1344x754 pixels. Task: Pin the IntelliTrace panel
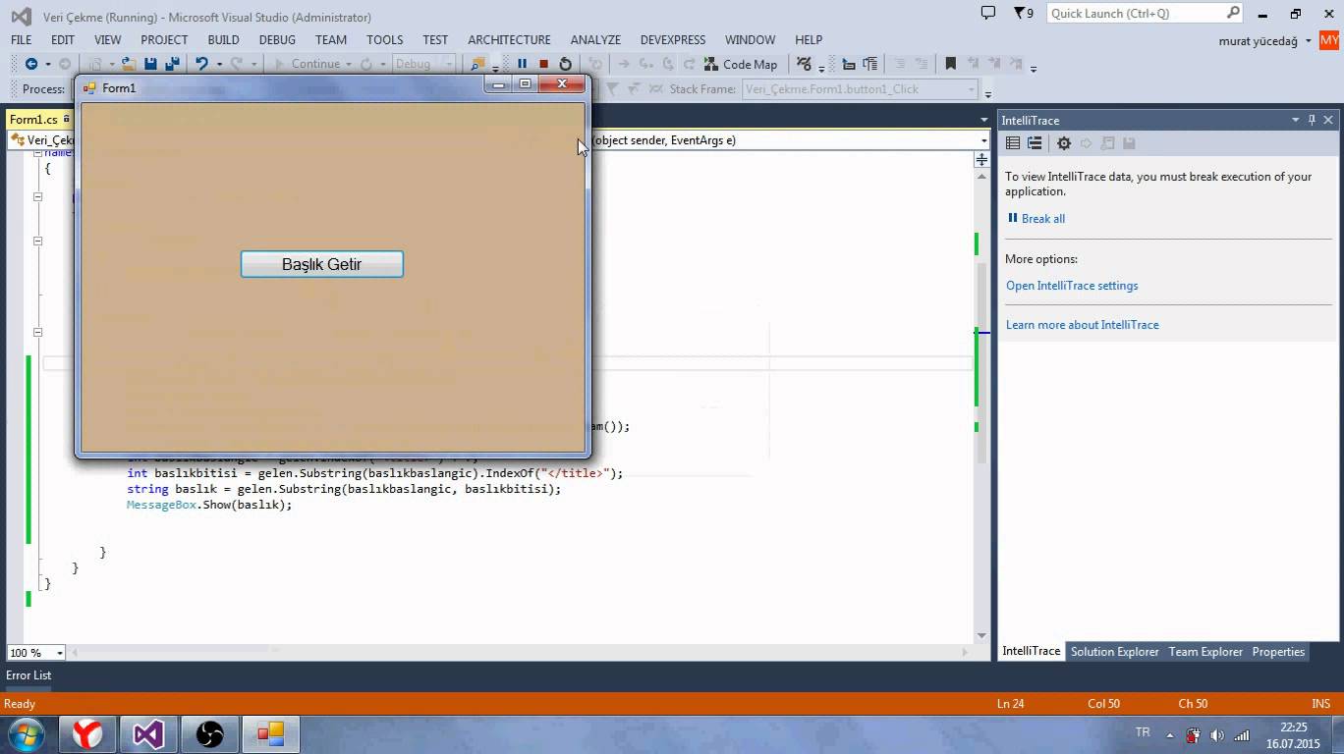[1312, 120]
